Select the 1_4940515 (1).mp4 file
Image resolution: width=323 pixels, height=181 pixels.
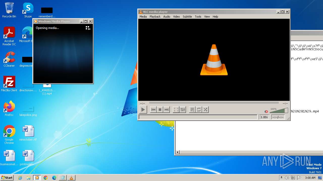47,89
